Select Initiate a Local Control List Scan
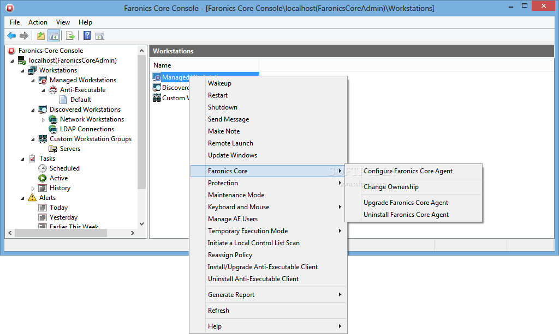The image size is (559, 334). click(268, 243)
